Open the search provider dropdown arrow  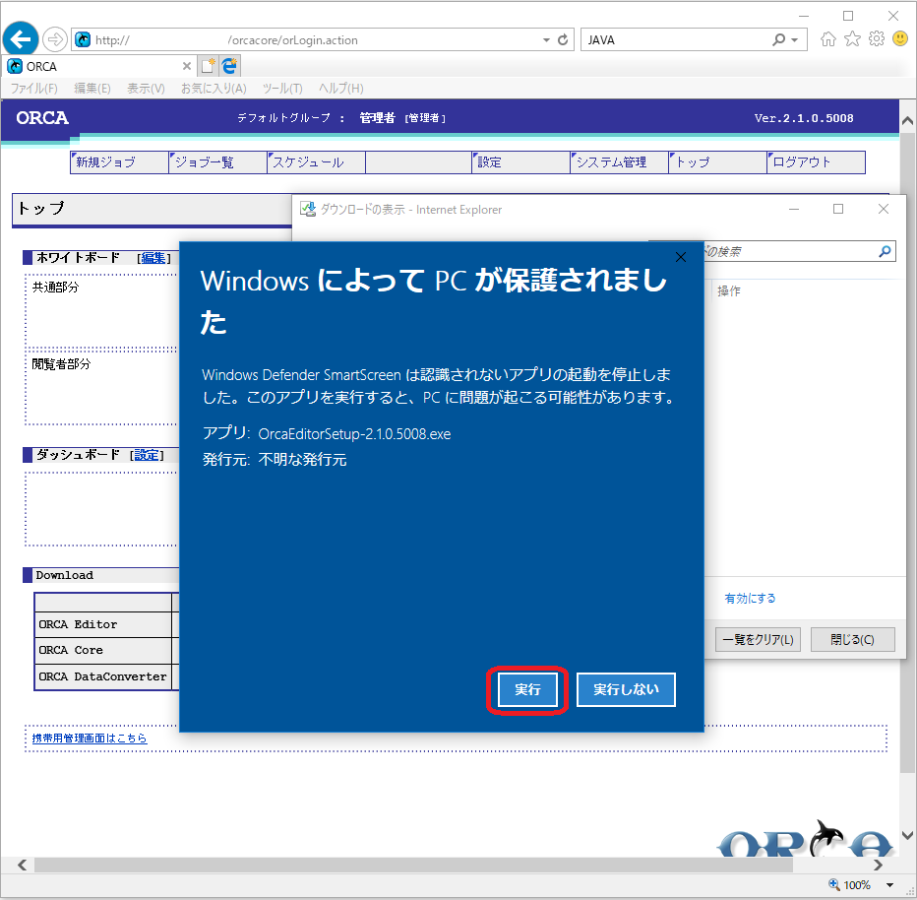pyautogui.click(x=794, y=39)
